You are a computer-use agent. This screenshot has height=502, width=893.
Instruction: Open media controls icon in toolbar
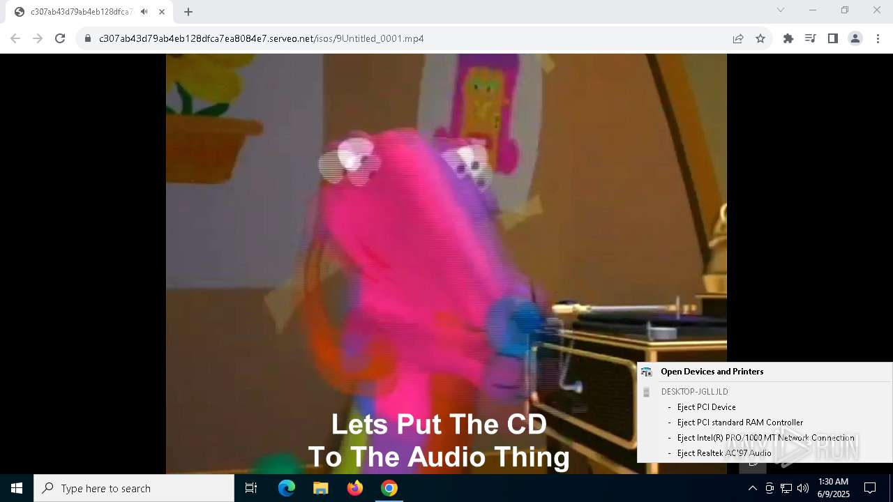[x=811, y=38]
